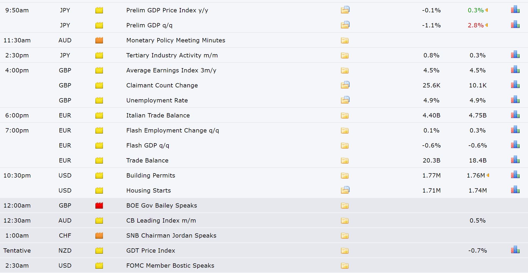This screenshot has width=528, height=273.
Task: Open detail folder for Tertiary Industry Activity m/m
Action: [x=345, y=56]
